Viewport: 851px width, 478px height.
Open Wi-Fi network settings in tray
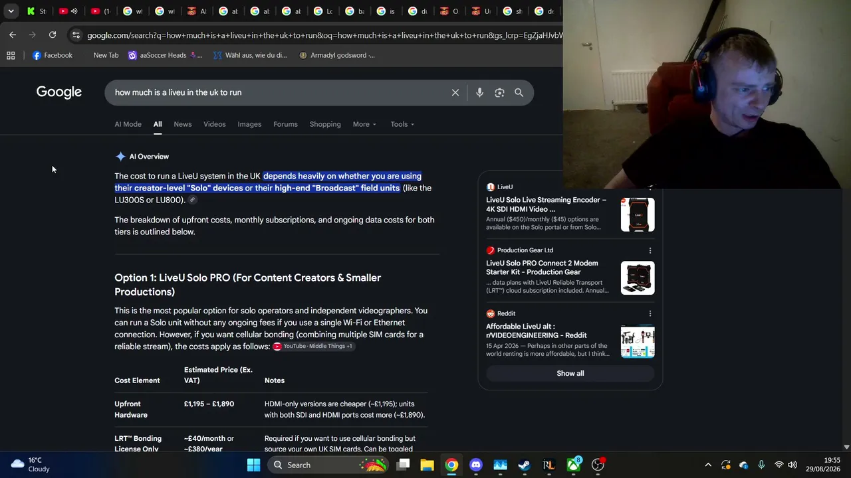coord(779,465)
